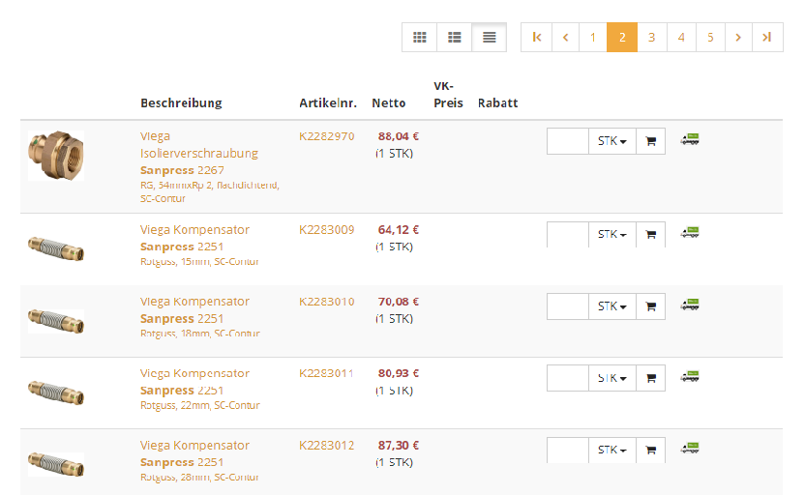
Task: Check delivery truck icon for K2283010
Action: pyautogui.click(x=690, y=305)
